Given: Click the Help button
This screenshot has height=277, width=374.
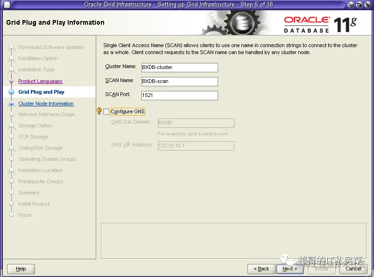Looking at the screenshot, I should 21,269.
